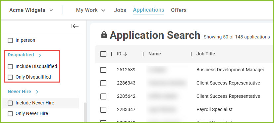Click application ID 2285642

[x=126, y=96]
